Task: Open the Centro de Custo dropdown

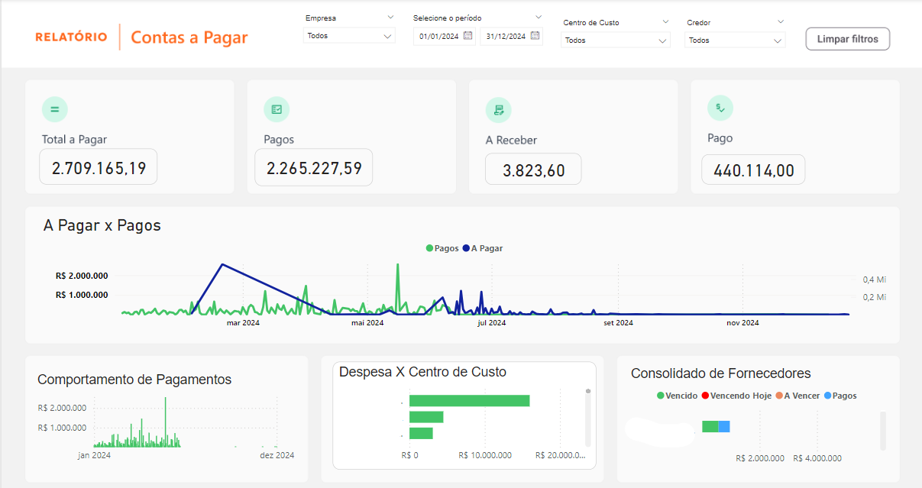Action: 615,40
